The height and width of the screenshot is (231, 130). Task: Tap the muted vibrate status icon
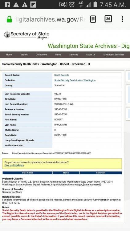[63, 5]
